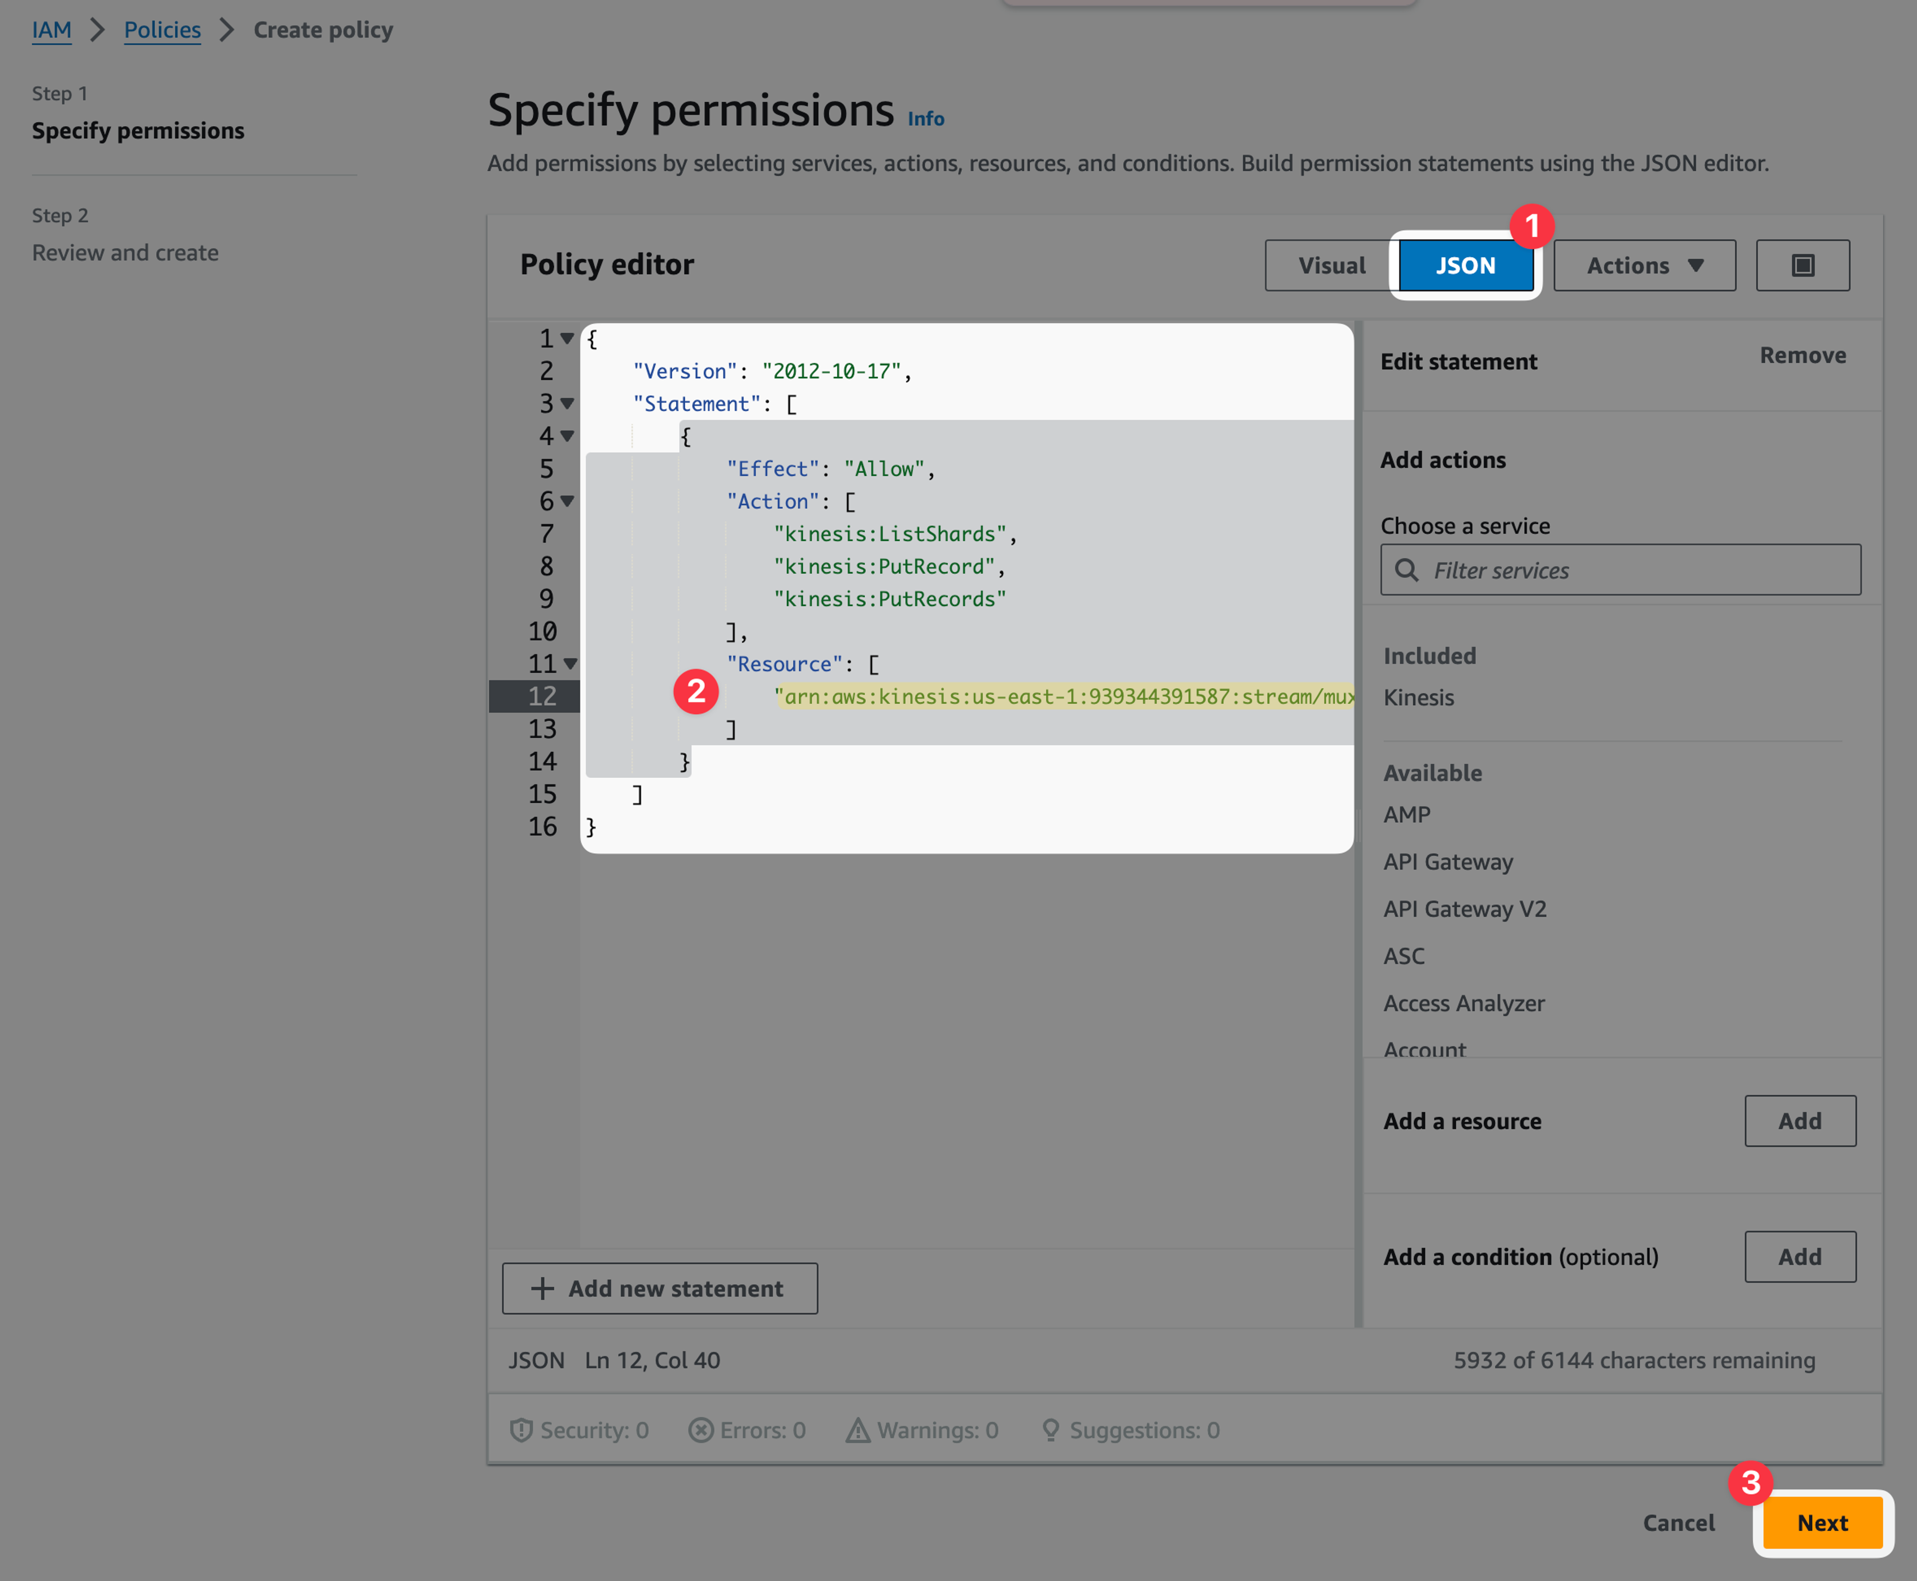The image size is (1917, 1581).
Task: Click the Next button
Action: (x=1822, y=1522)
